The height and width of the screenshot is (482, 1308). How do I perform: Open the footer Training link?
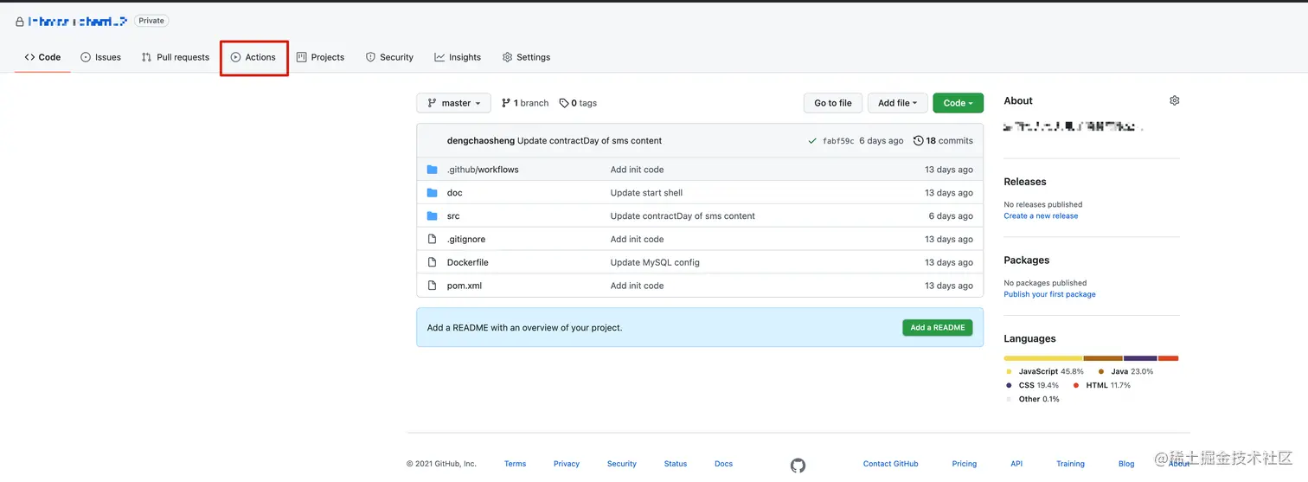point(1070,464)
